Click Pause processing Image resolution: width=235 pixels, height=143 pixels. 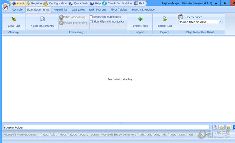click(x=73, y=23)
